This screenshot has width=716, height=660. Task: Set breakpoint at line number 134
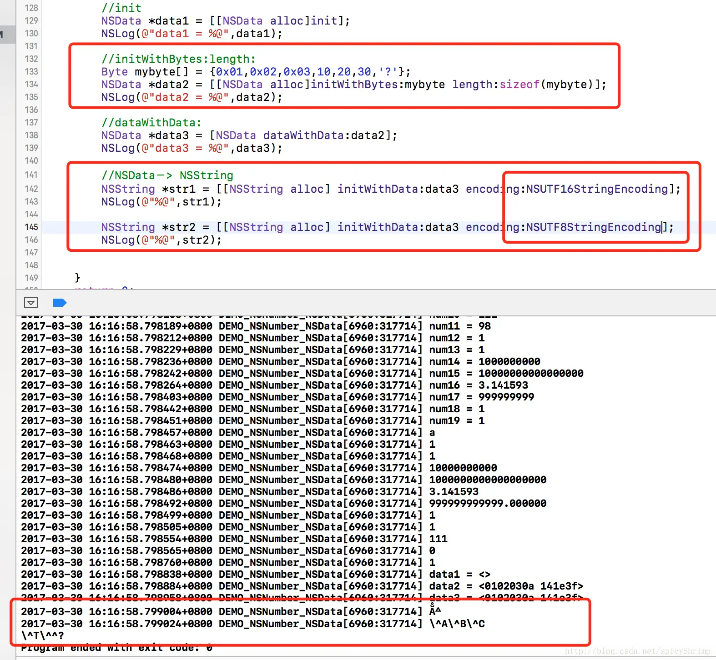click(x=31, y=84)
